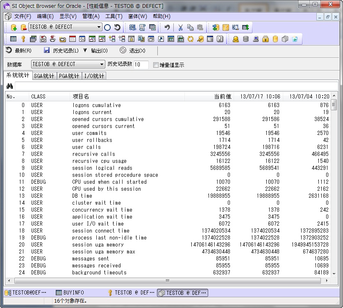
Task: Expand the 数据库 database combo box
Action: click(102, 64)
